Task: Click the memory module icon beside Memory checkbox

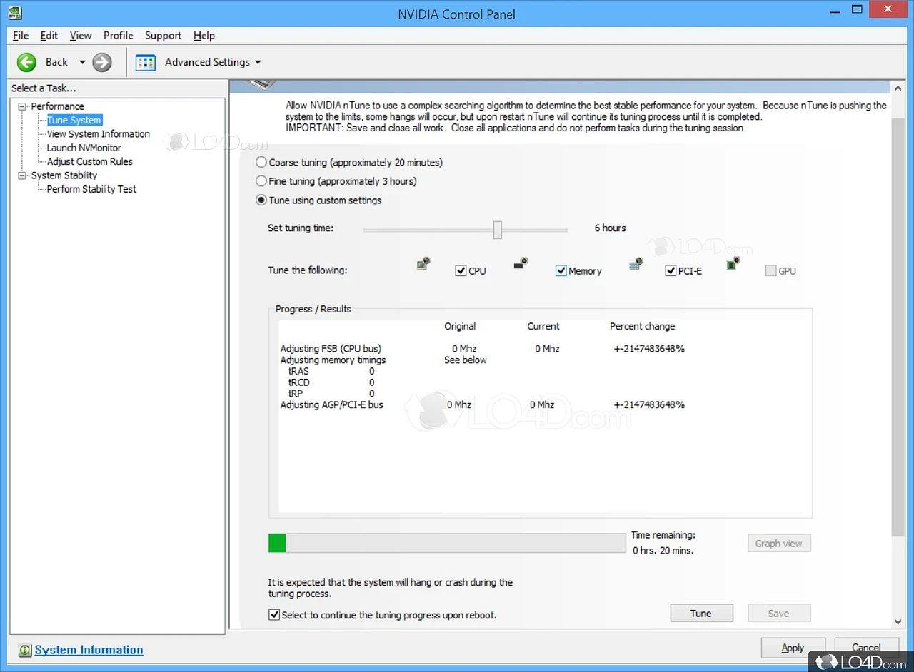Action: 521,264
